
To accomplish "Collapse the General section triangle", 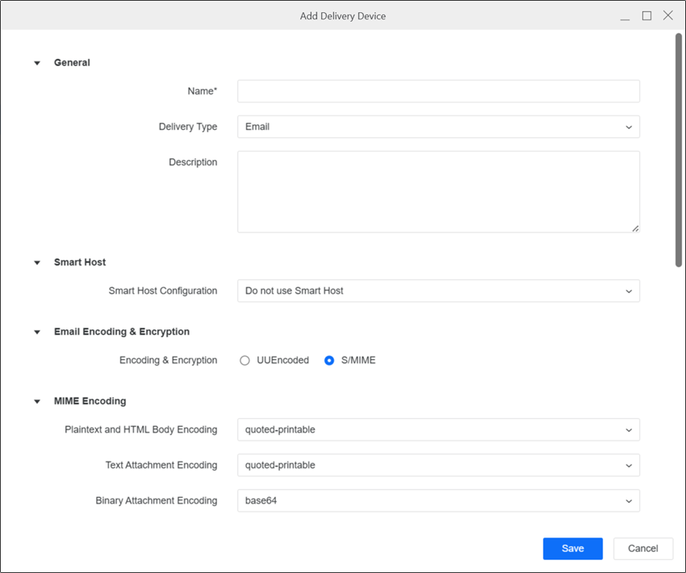I will click(37, 63).
